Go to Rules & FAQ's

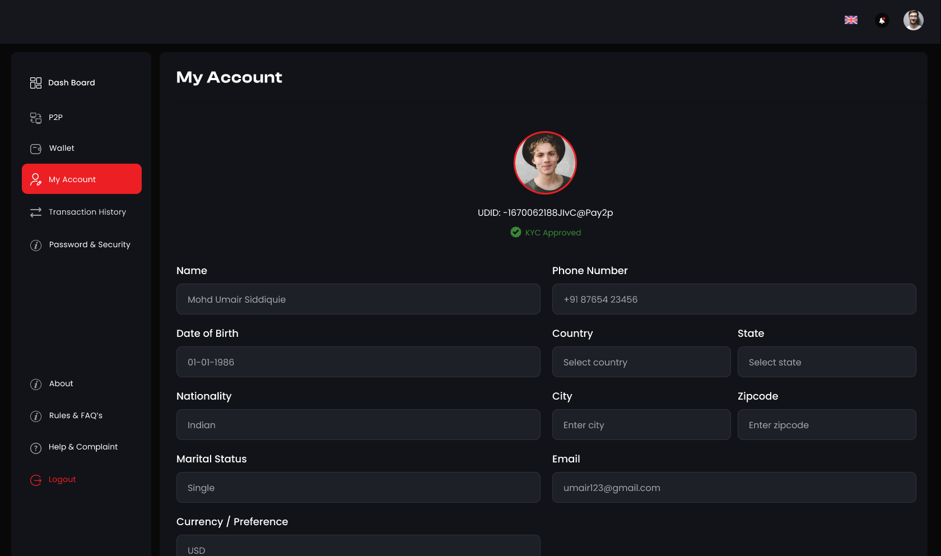(x=76, y=416)
